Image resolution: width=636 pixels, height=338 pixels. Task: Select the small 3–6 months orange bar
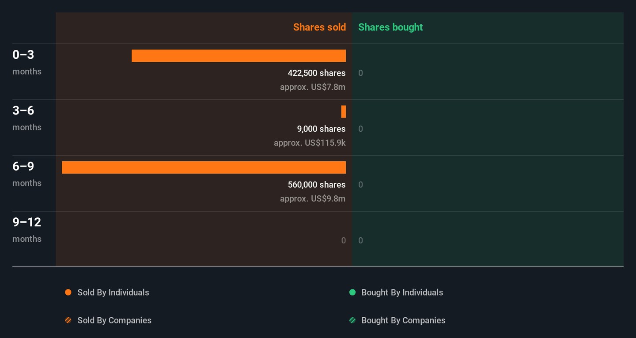pos(344,112)
